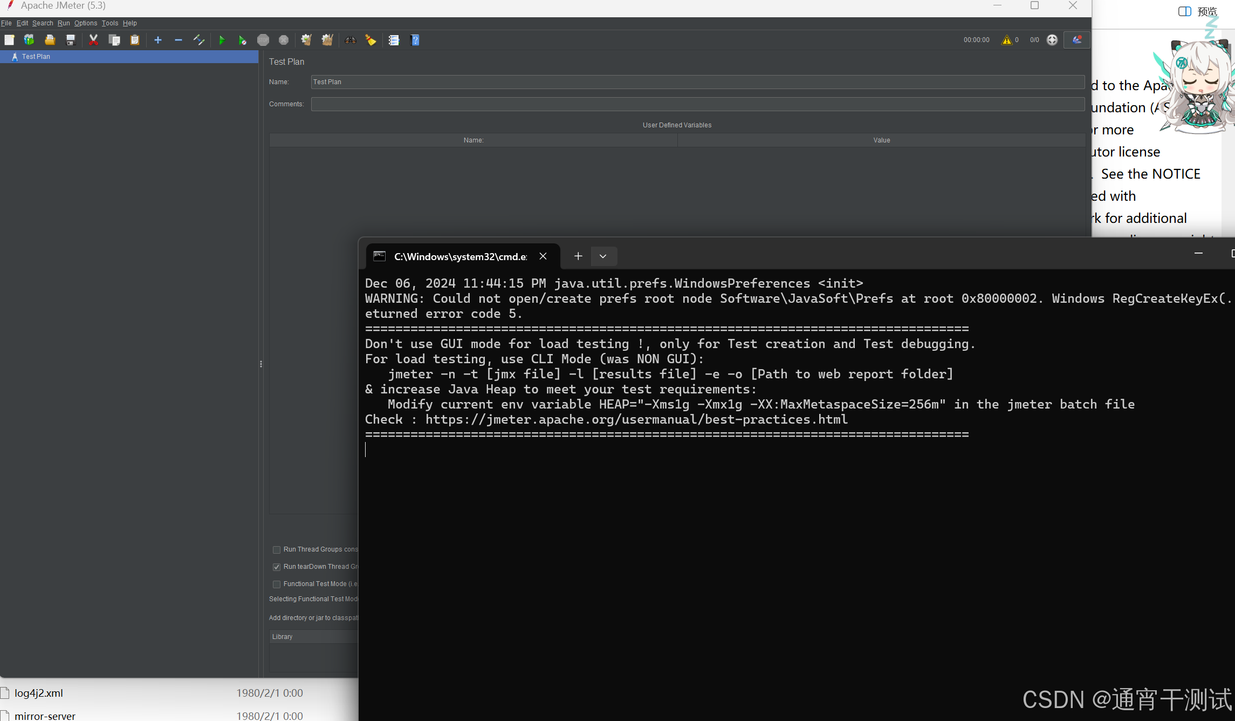Viewport: 1235px width, 721px height.
Task: Open a new terminal tab with plus button
Action: tap(578, 256)
